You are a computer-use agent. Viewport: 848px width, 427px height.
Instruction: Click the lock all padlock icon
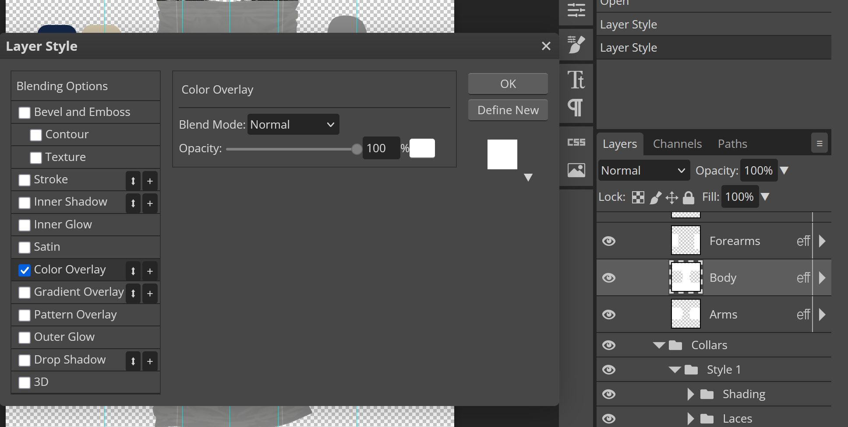pos(689,198)
